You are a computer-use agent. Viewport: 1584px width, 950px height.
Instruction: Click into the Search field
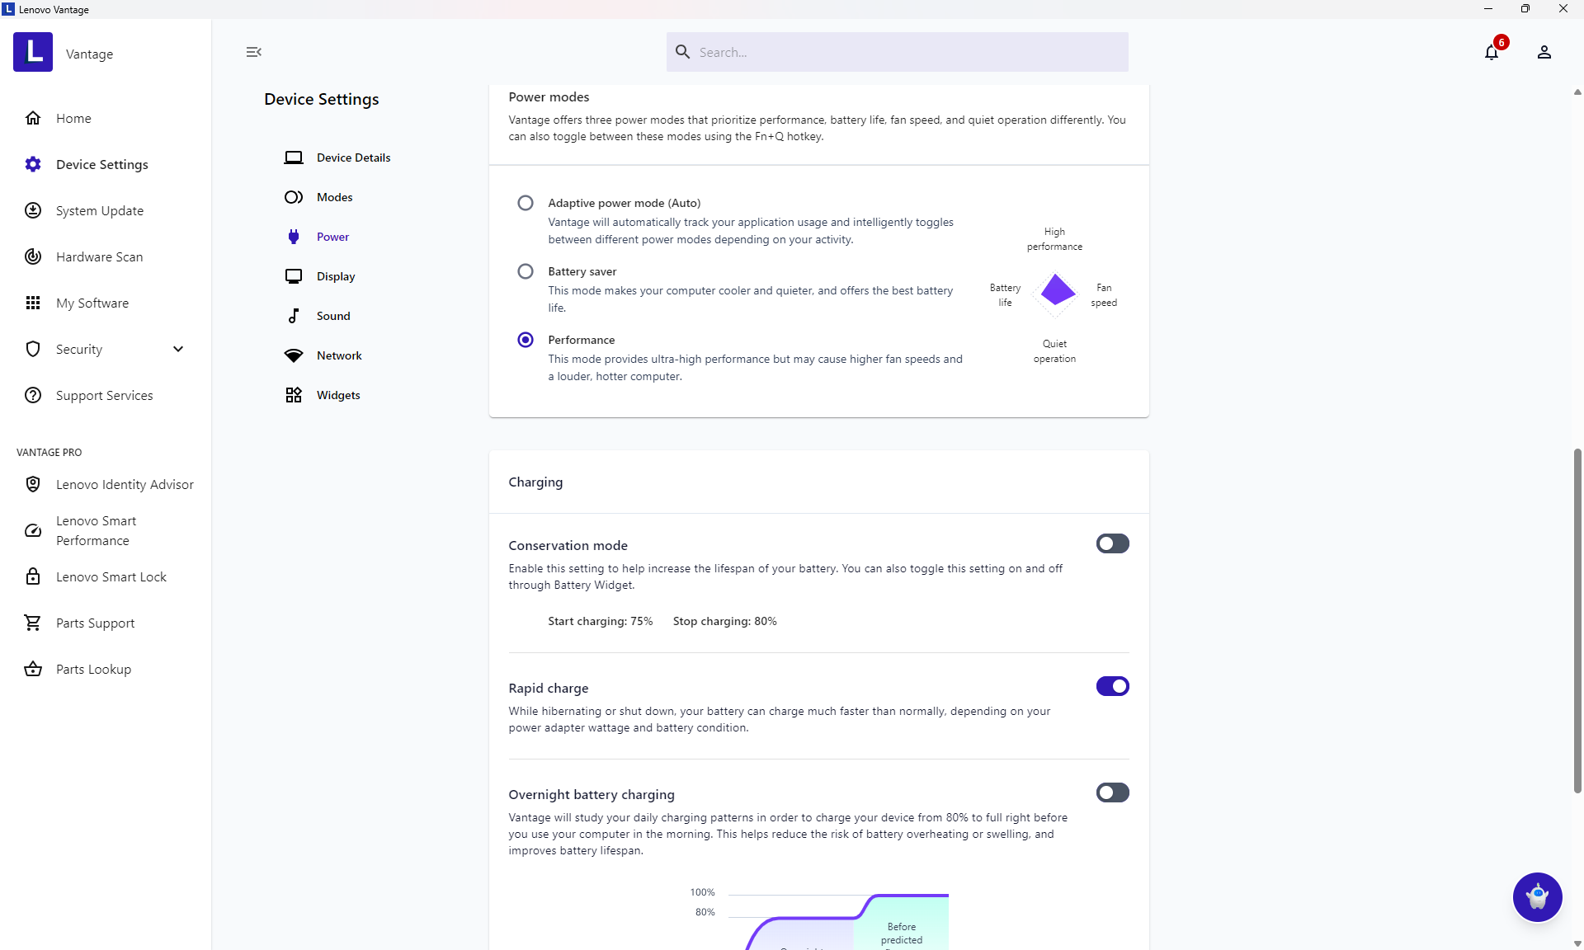click(907, 52)
